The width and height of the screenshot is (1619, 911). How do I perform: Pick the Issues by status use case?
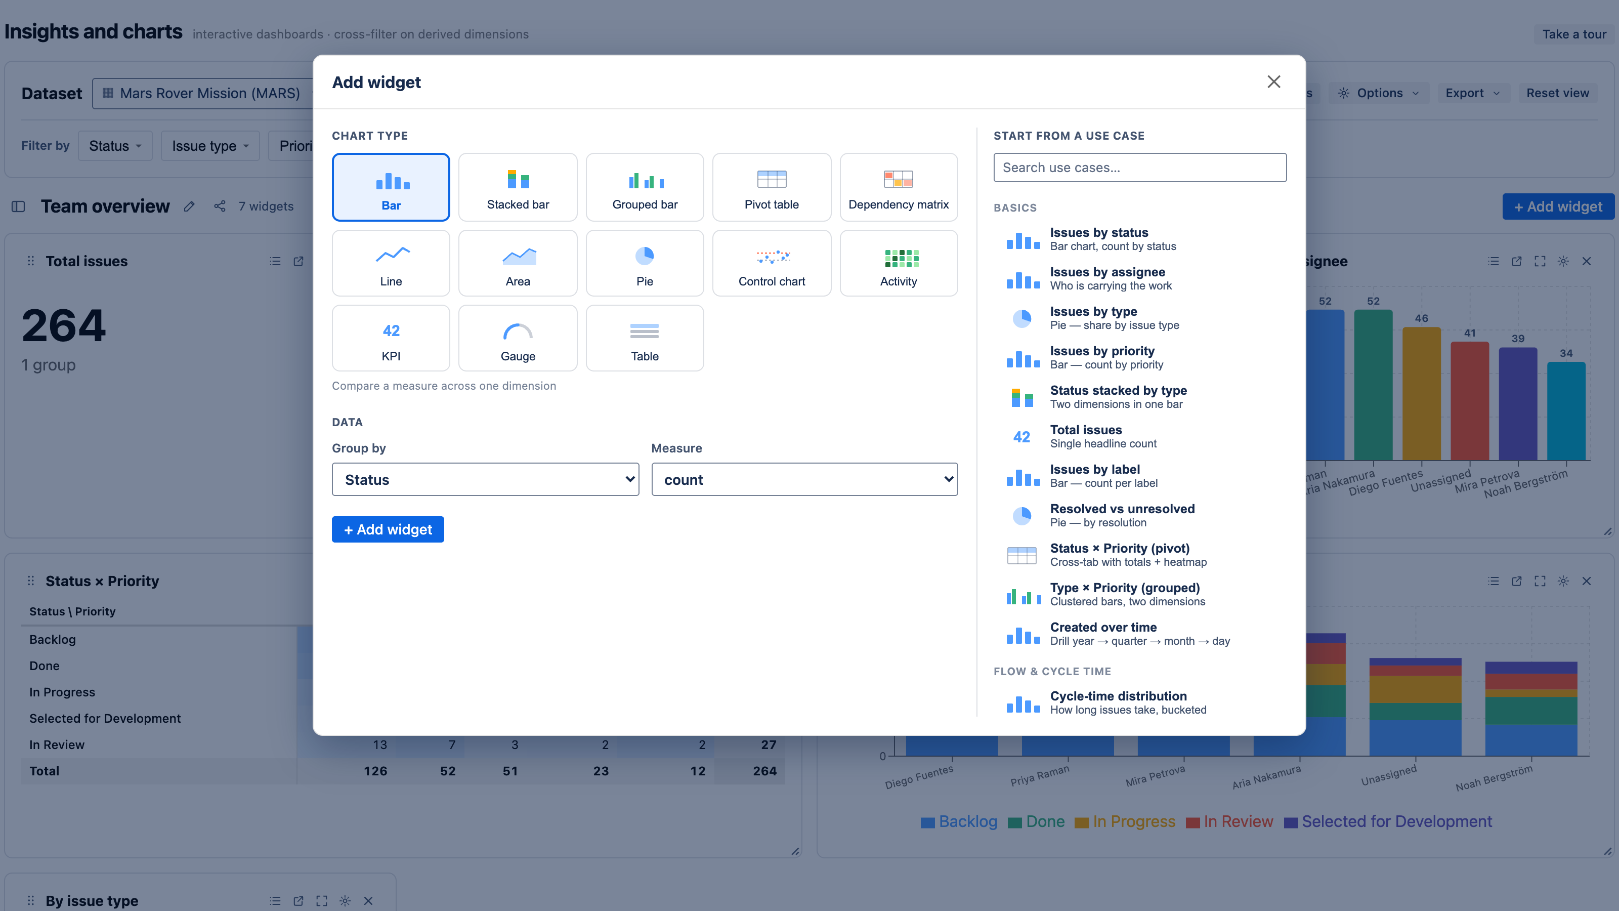1139,239
